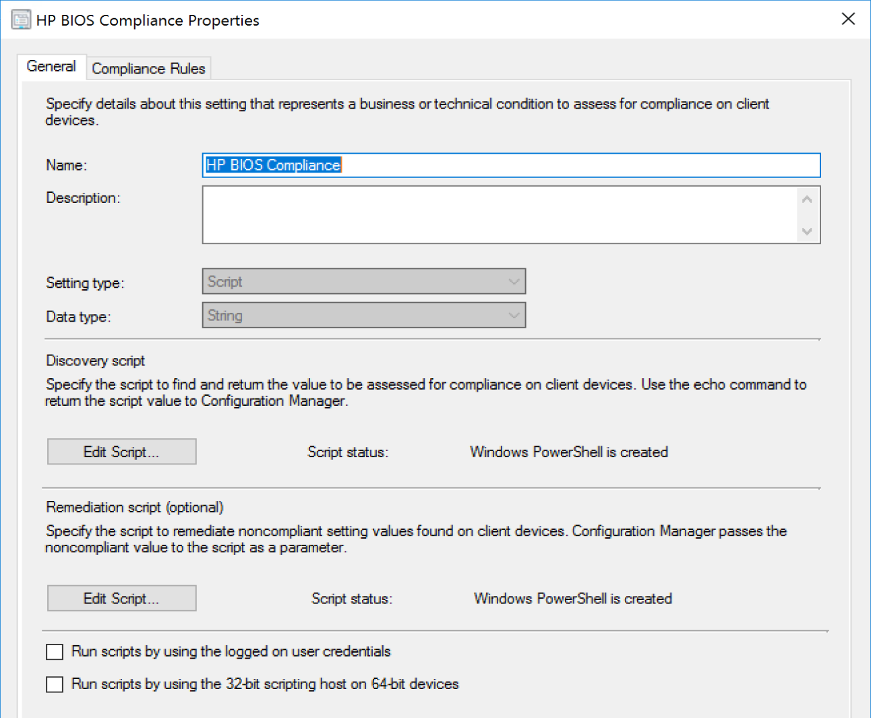Click the properties window icon in title bar
871x718 pixels.
coord(21,20)
